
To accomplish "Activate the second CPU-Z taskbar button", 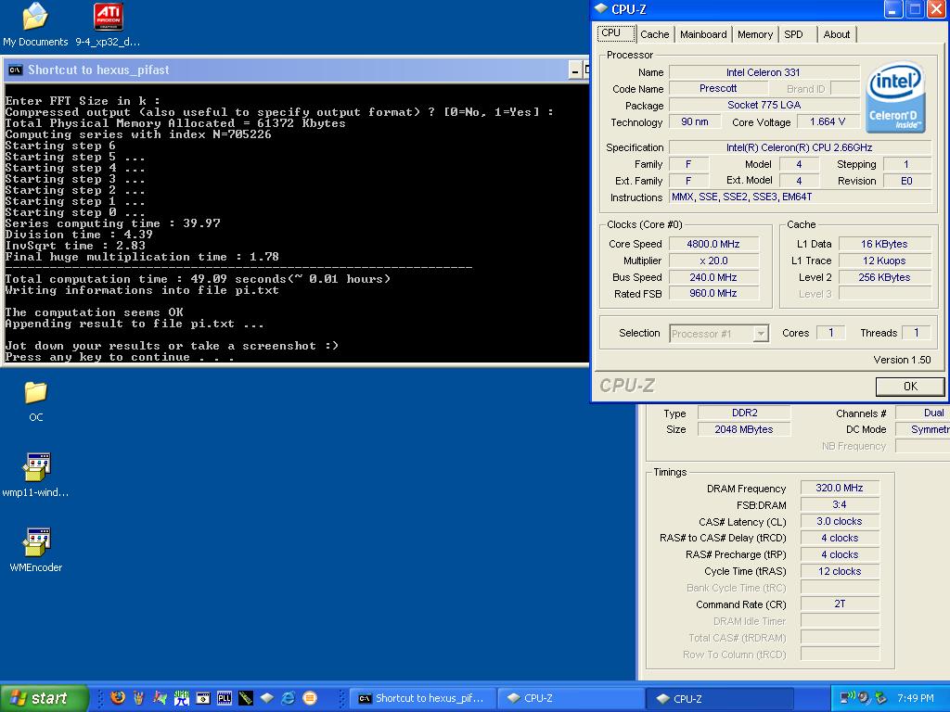I will 720,698.
